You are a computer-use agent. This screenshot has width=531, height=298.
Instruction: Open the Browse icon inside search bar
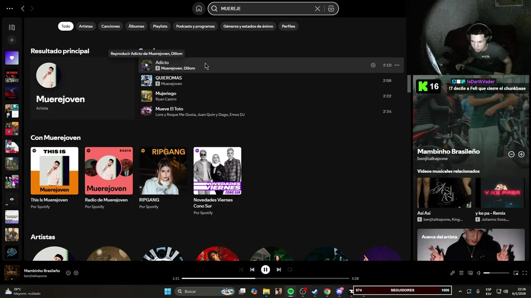(331, 8)
